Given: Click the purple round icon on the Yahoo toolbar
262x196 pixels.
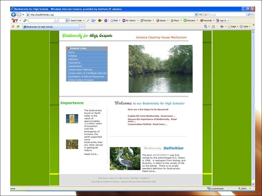Looking at the screenshot, I should point(106,20).
